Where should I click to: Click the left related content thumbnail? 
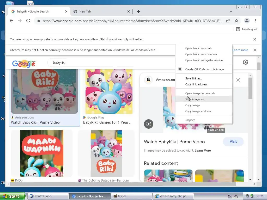(168, 176)
